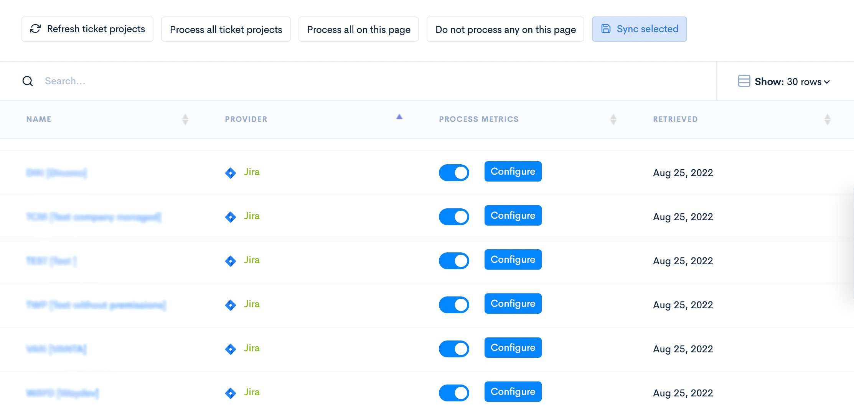Open the Show 30 rows dropdown

point(792,82)
